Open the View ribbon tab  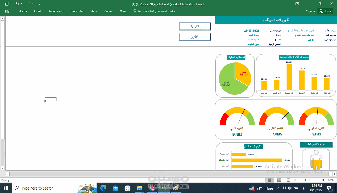tap(123, 11)
